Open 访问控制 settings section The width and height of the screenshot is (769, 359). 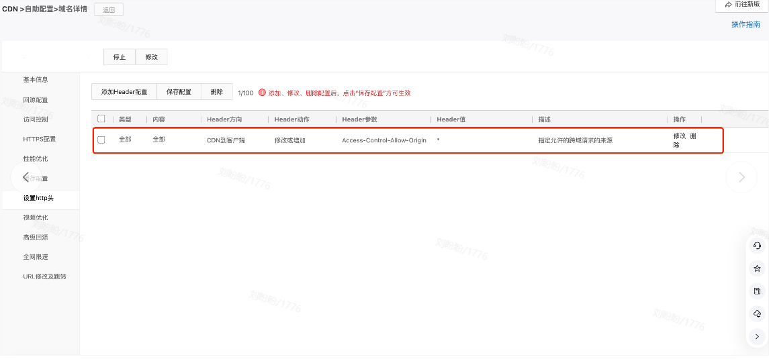[x=36, y=119]
